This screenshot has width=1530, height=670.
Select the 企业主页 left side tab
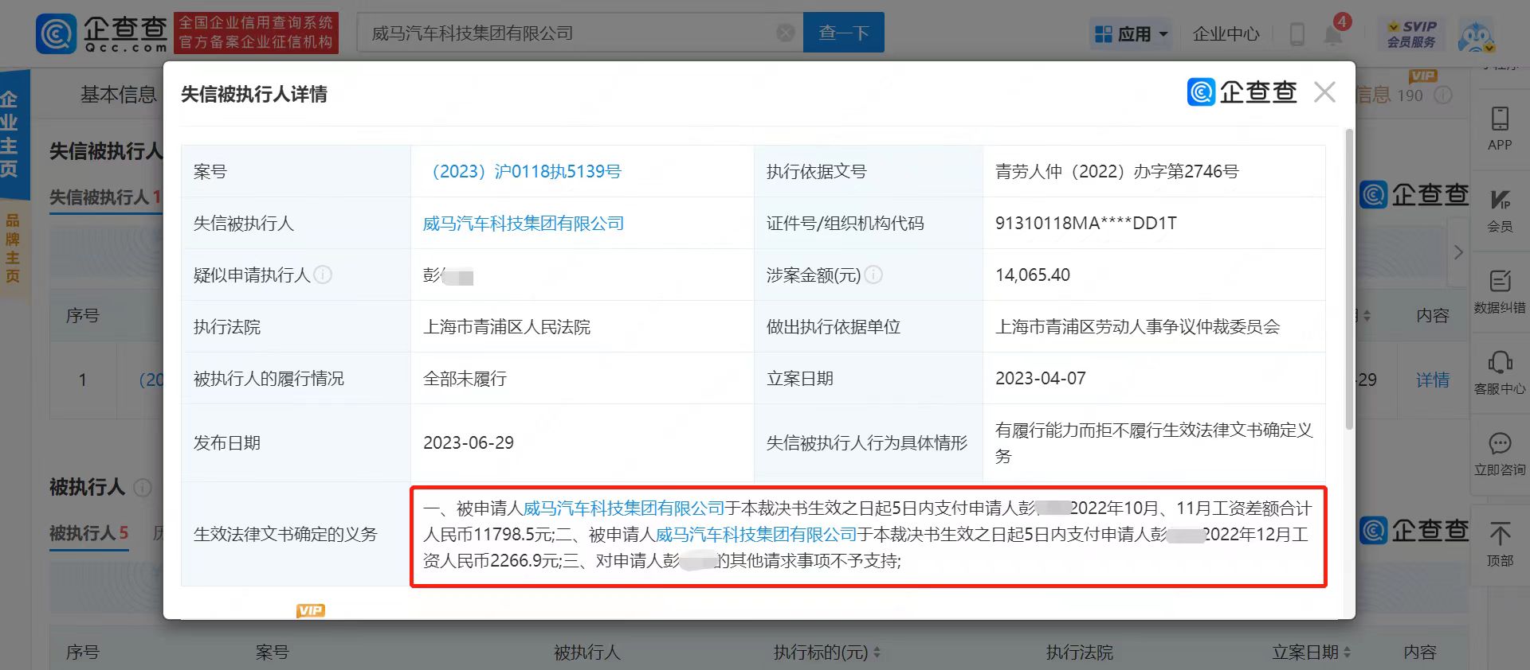point(10,134)
